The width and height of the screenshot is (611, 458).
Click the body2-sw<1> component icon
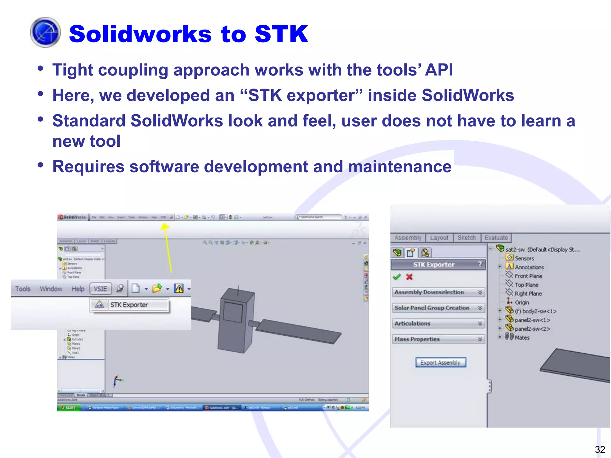coord(509,310)
